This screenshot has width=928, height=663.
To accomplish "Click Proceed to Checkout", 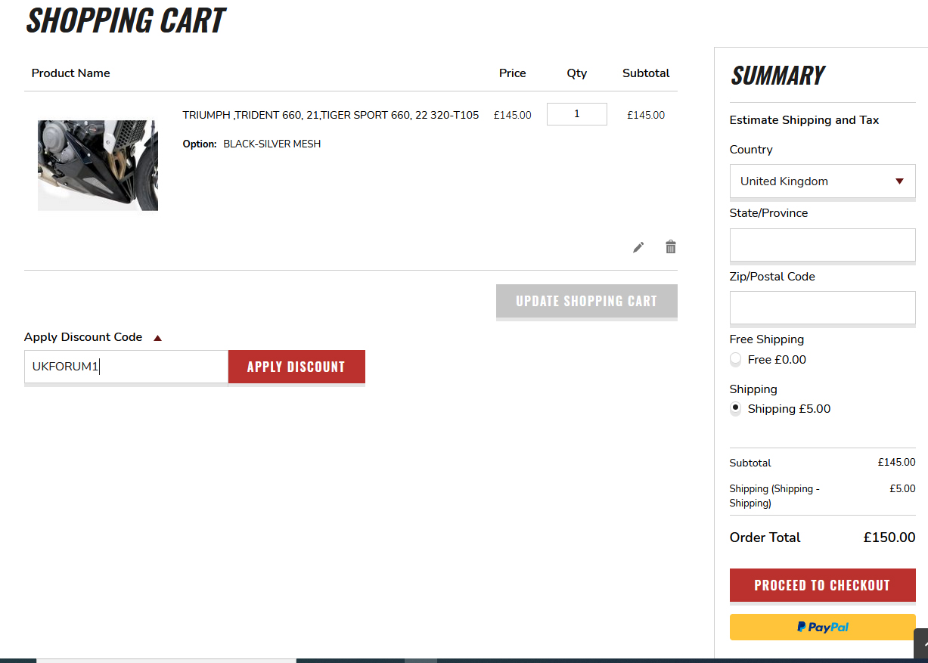I will pyautogui.click(x=822, y=585).
